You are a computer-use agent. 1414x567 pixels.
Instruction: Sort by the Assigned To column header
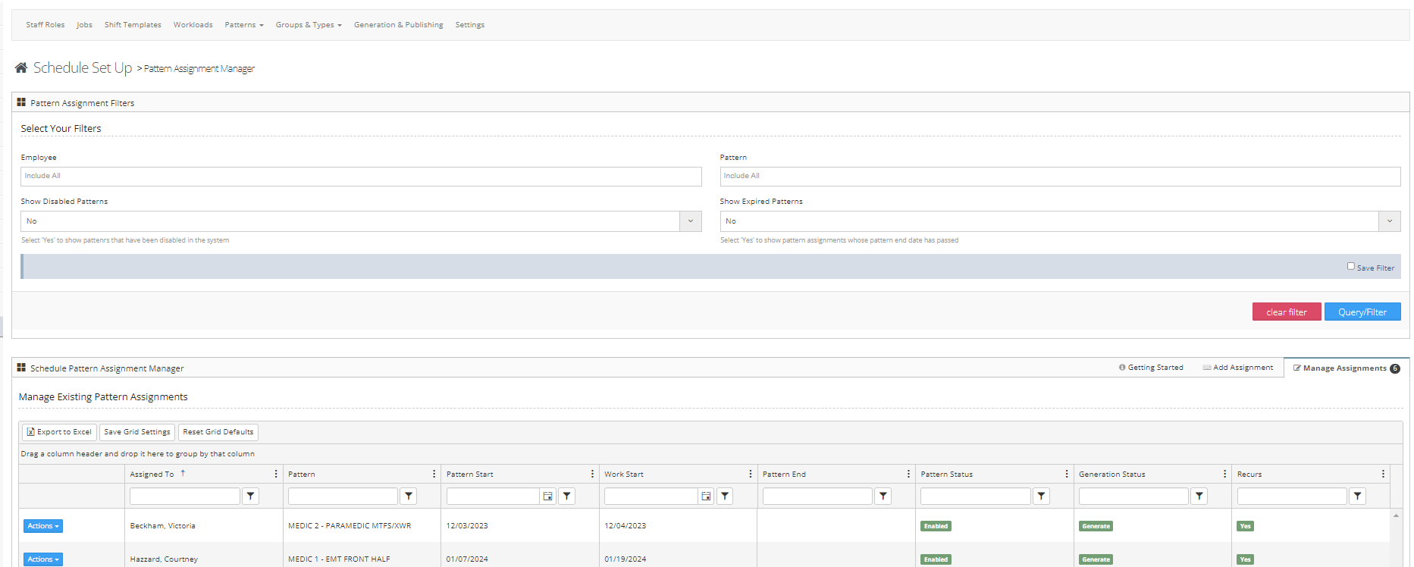coord(152,474)
